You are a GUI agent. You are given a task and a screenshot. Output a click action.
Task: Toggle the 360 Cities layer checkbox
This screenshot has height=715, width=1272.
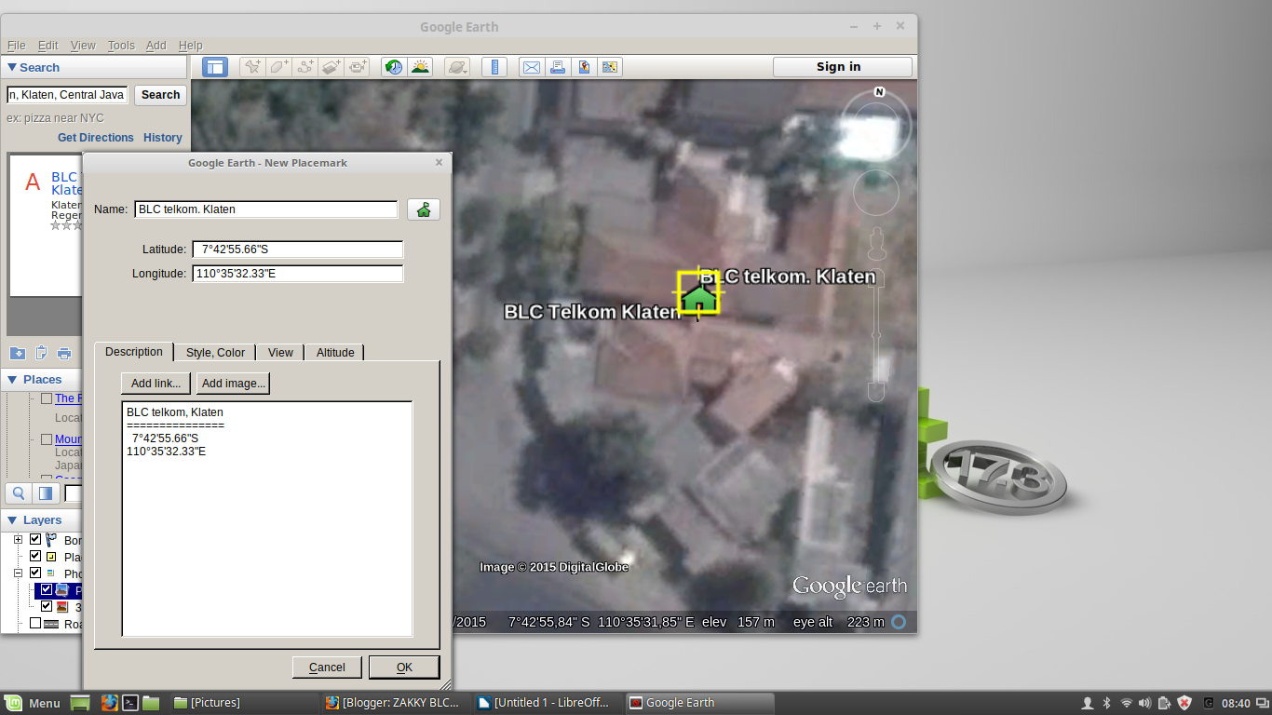(47, 607)
